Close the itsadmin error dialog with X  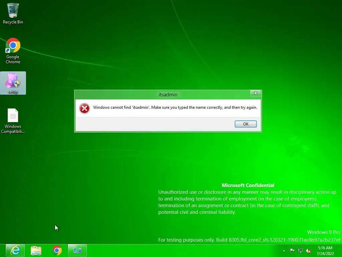pyautogui.click(x=255, y=93)
